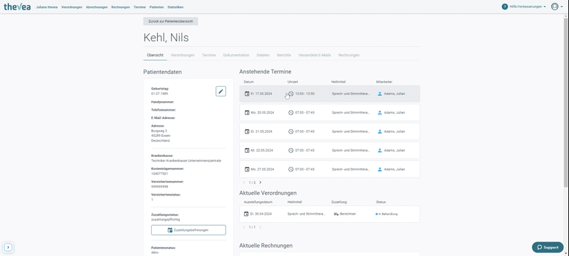Select the Mi. 22.05.2024 appointment row

point(330,150)
